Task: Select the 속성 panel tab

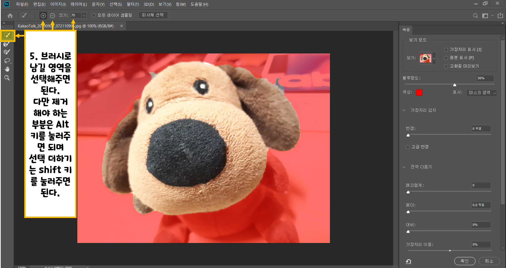Action: pyautogui.click(x=406, y=30)
